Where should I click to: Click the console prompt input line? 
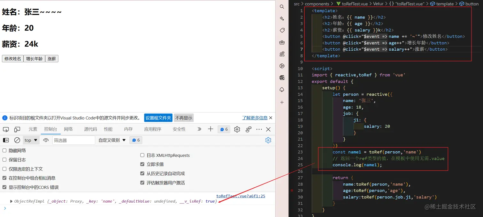click(137, 208)
